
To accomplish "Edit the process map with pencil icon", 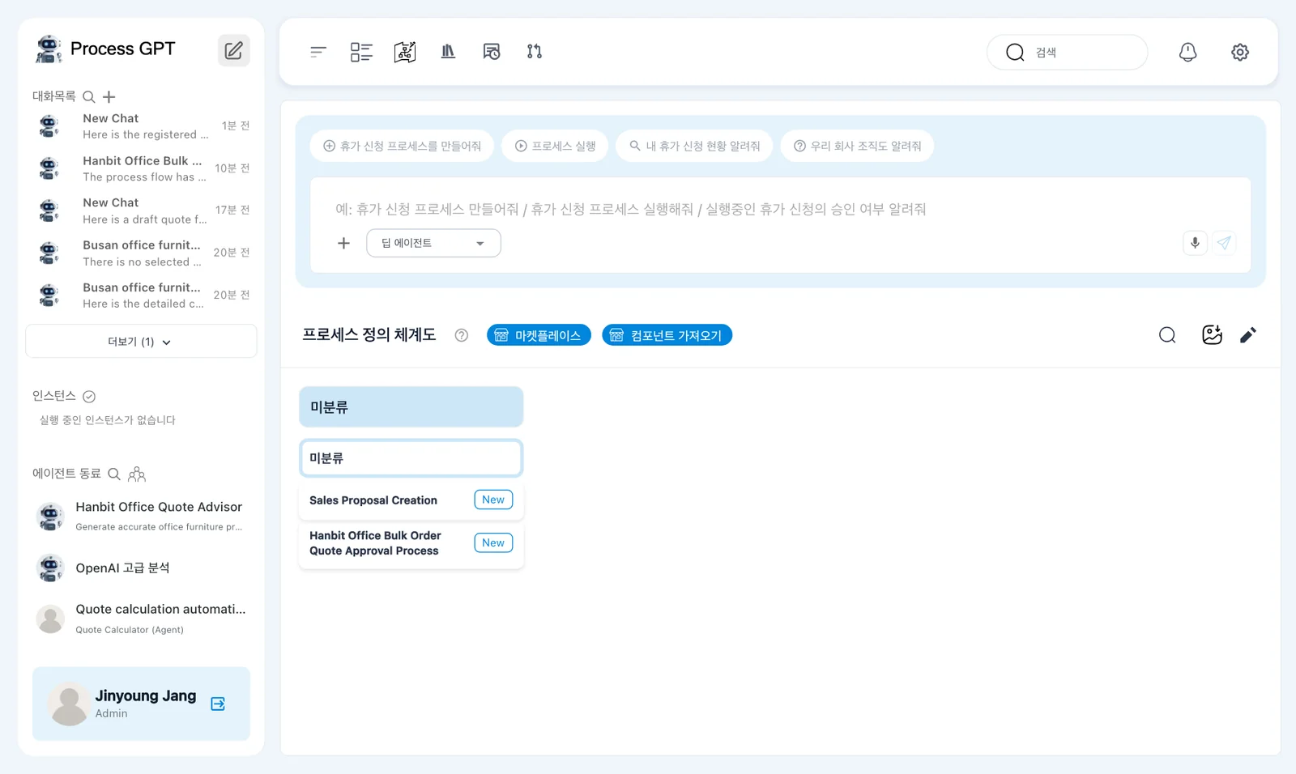I will [x=1248, y=335].
